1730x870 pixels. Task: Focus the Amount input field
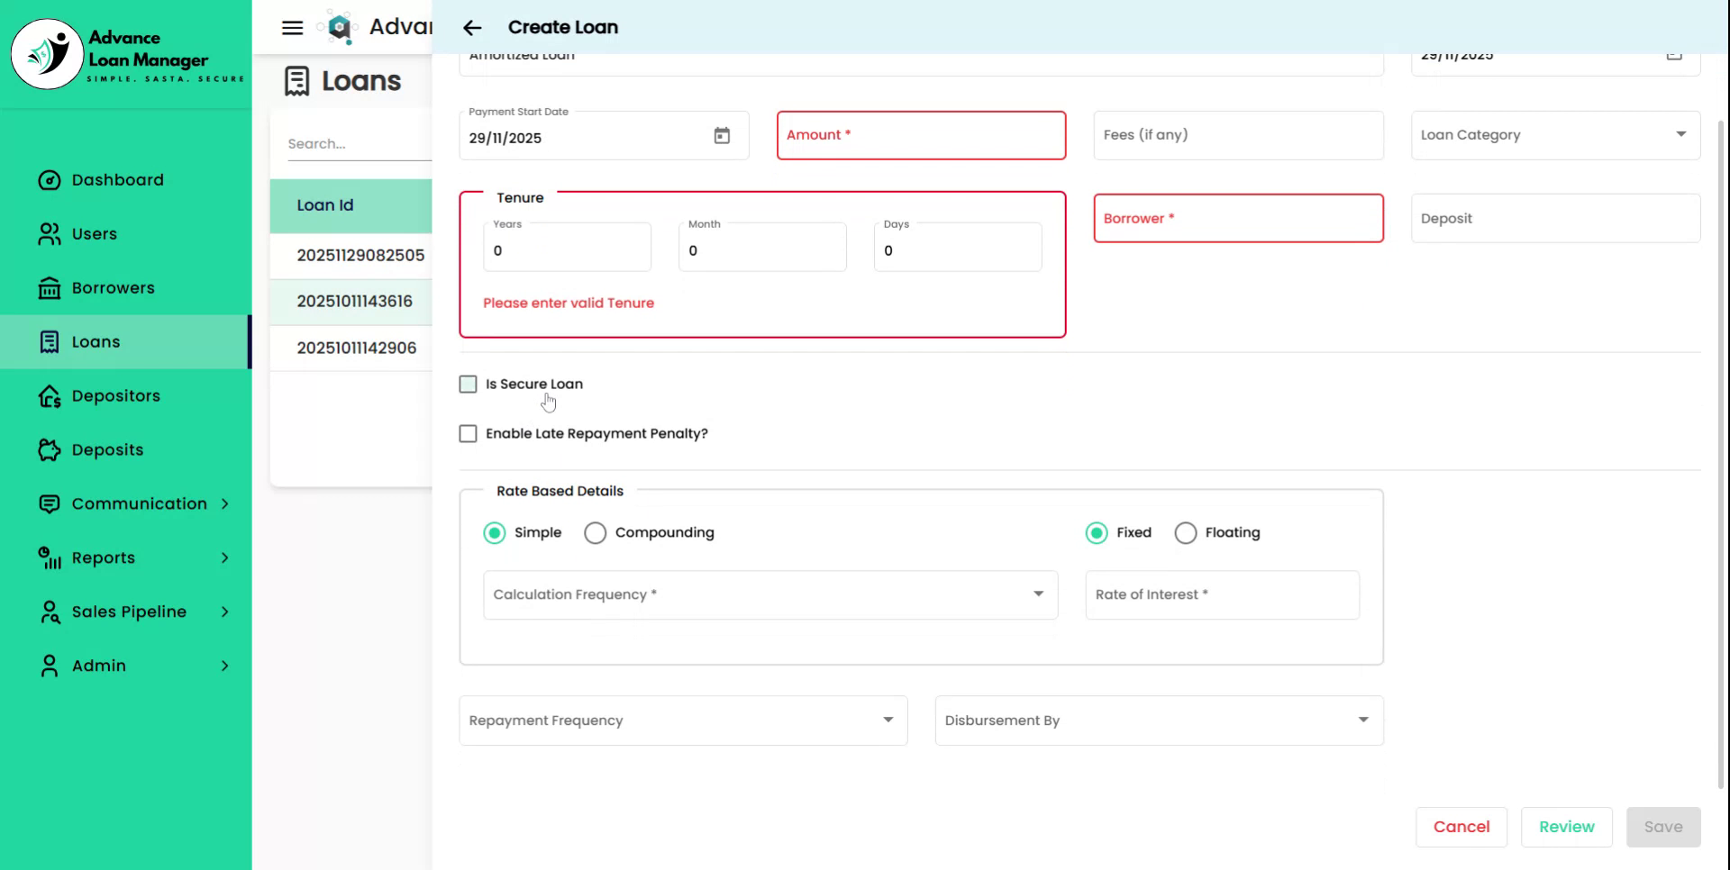(921, 135)
